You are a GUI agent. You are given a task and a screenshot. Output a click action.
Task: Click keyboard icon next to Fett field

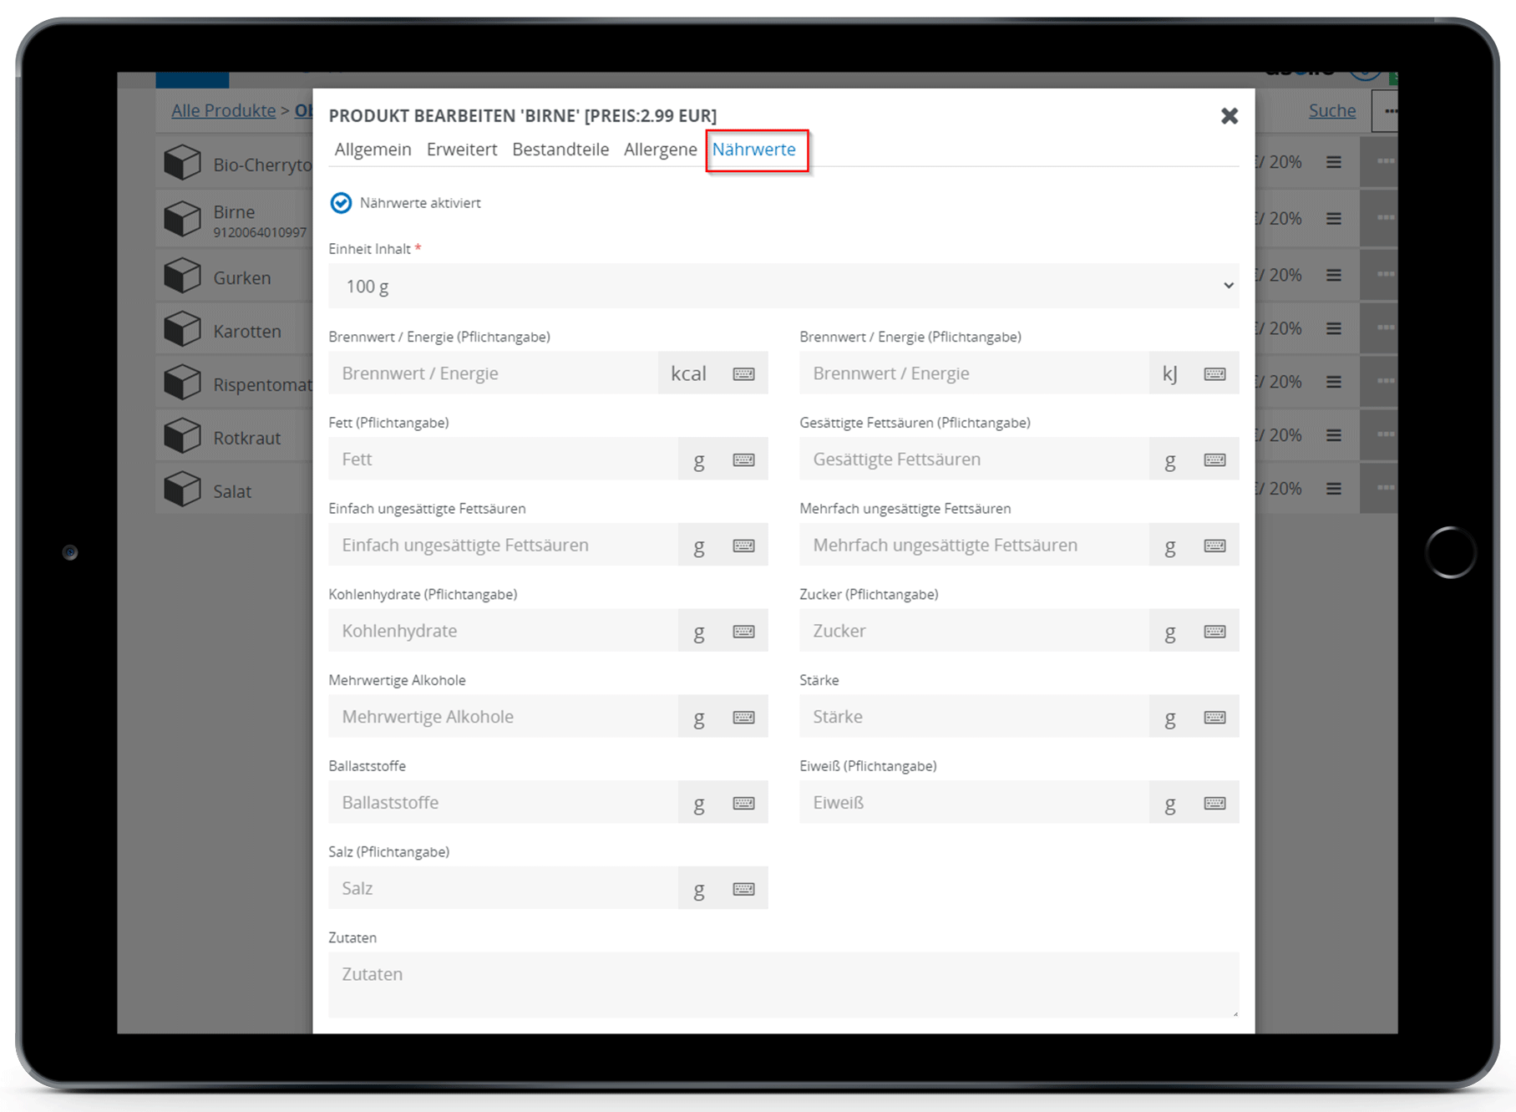click(743, 460)
